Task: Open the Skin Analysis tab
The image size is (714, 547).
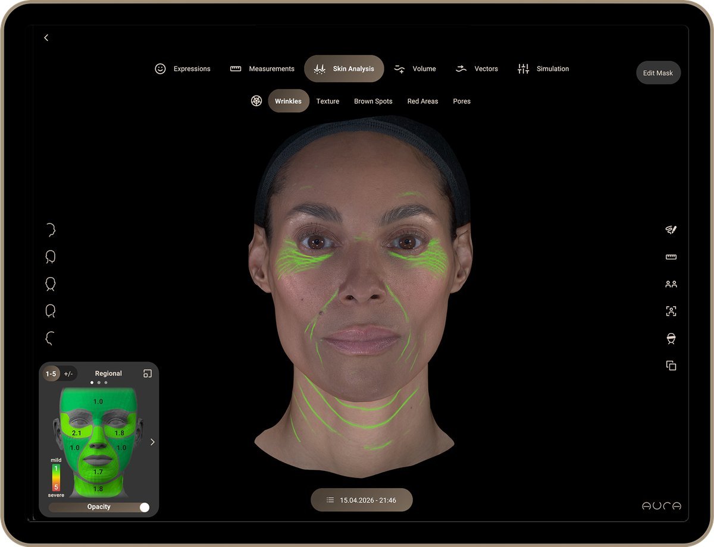Action: [x=344, y=69]
